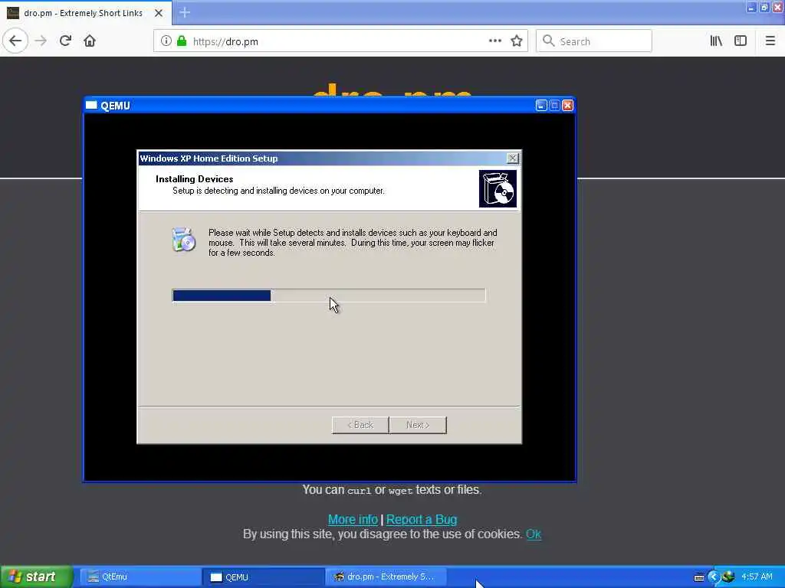This screenshot has height=588, width=785.
Task: Click the disabled Back button in Setup
Action: tap(360, 425)
